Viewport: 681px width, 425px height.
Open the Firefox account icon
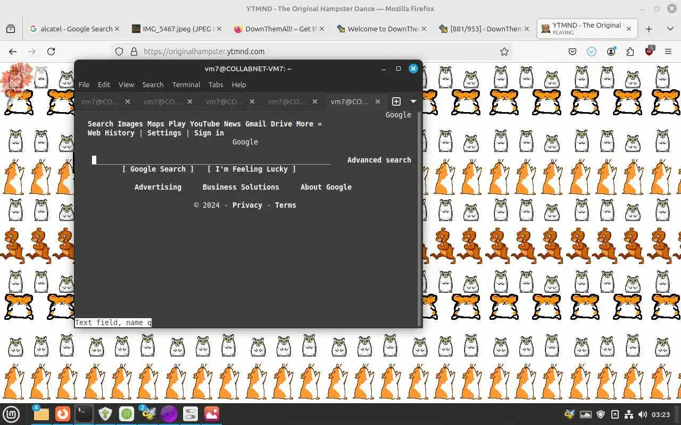tap(611, 52)
